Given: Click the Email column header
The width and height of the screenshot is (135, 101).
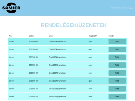Looking at the screenshot, I should click(51, 36).
